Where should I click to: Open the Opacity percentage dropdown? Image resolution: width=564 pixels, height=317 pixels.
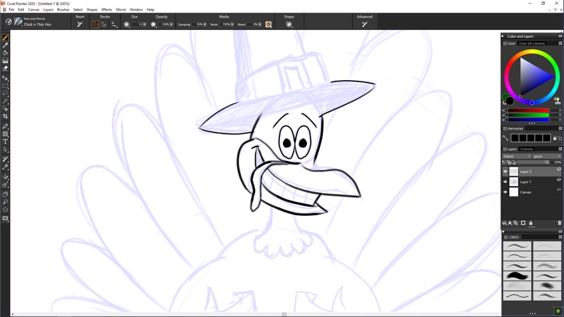point(171,24)
